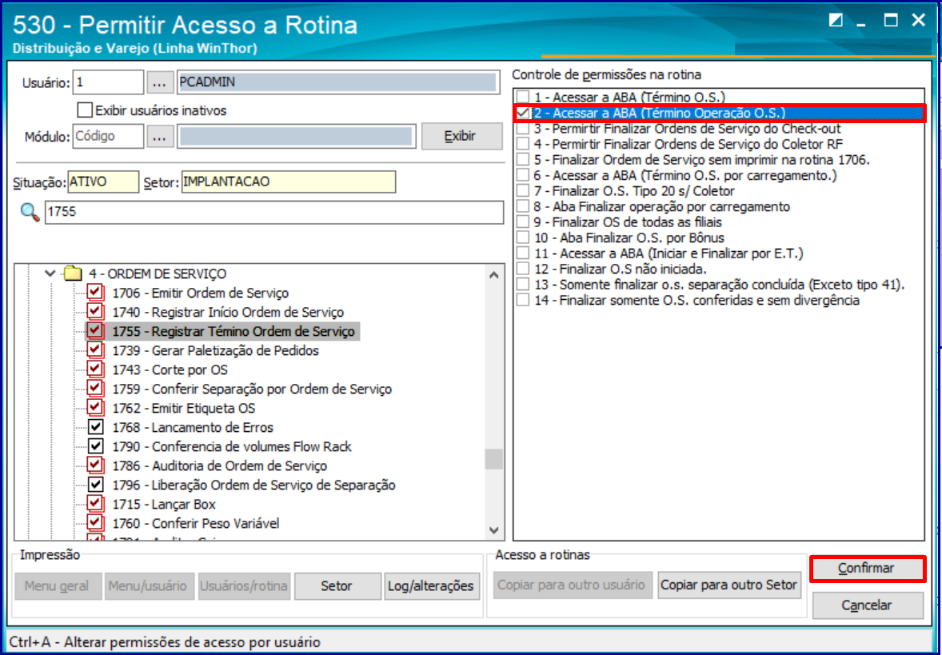Check permission 8 Aba Finalizar operação por carregamento
This screenshot has height=655, width=942.
523,206
